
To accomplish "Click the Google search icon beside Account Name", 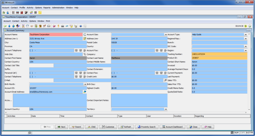I will coord(85,35).
